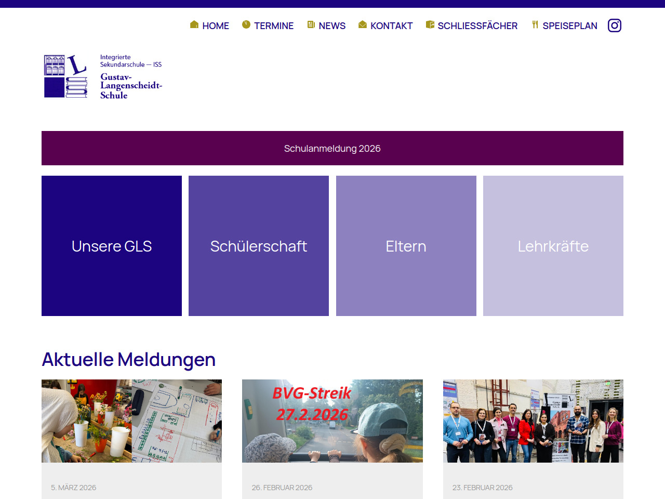Open the Eltern section tile
Viewport: 665px width, 499px height.
406,246
